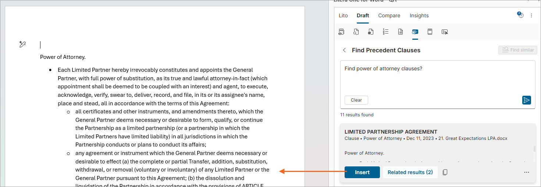Click the LIMITED PARTNERSHIP AGREEMENT result title
The height and width of the screenshot is (187, 541).
(391, 132)
